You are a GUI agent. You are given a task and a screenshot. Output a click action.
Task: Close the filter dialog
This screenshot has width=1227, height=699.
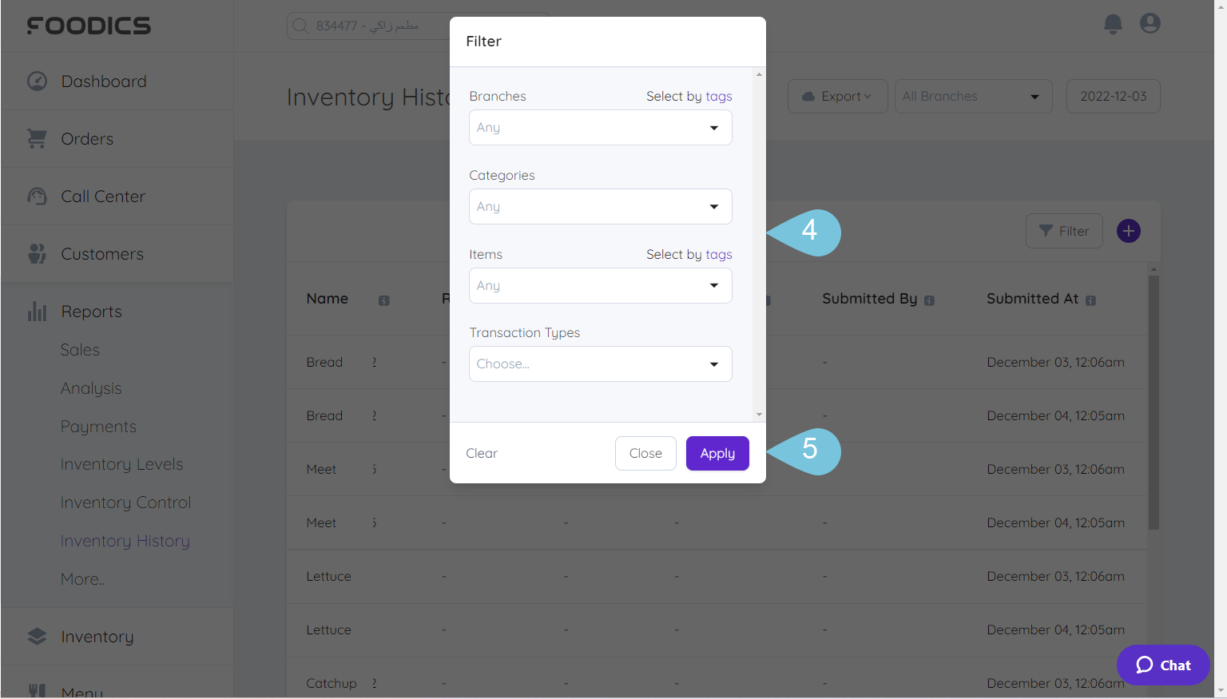(x=645, y=454)
